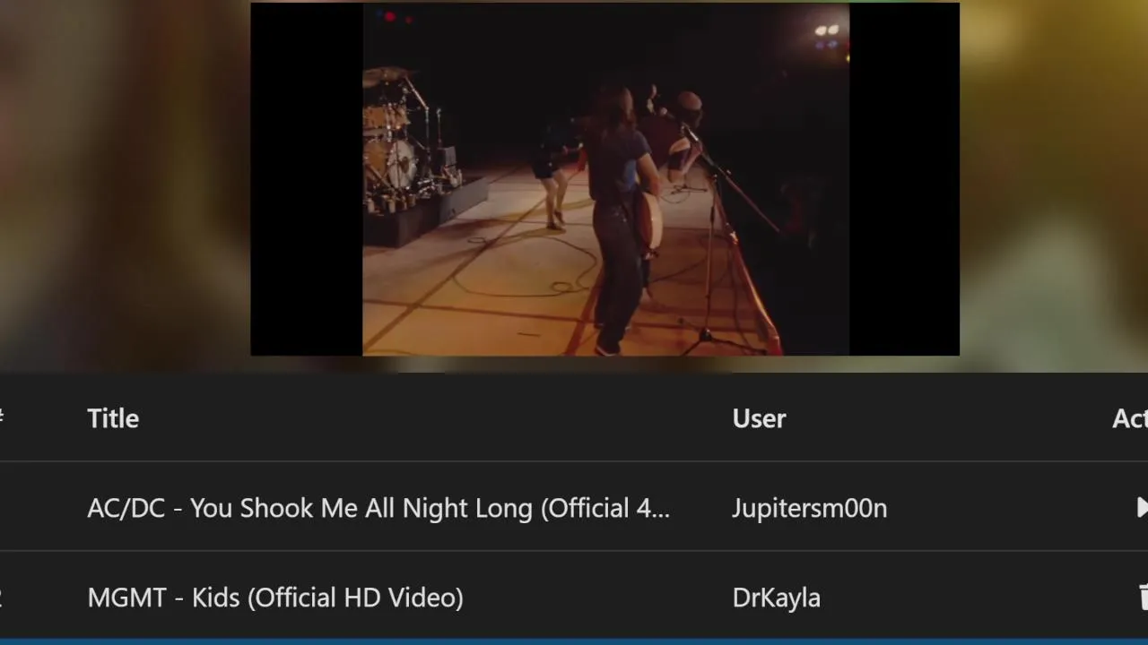Open MGMT - Kids (Official HD Video) title
Screen dimensions: 1148x645
point(275,598)
